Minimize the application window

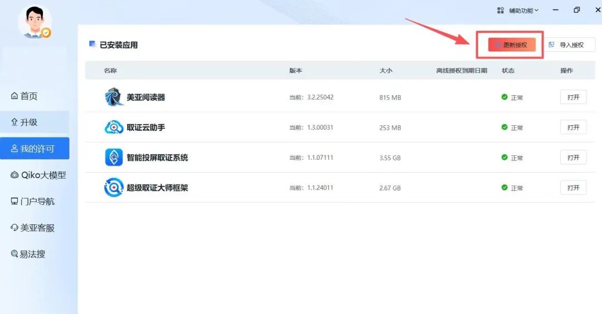556,10
